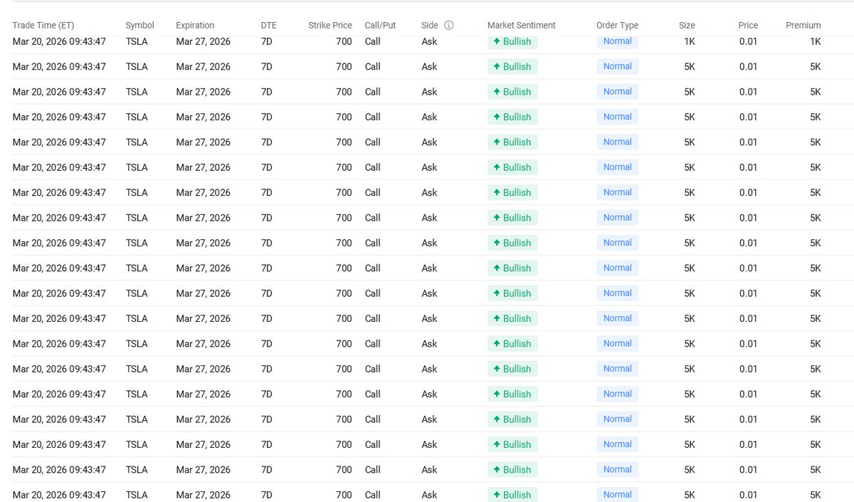Click the trade time in the 1K-size row
The image size is (854, 502).
click(59, 41)
